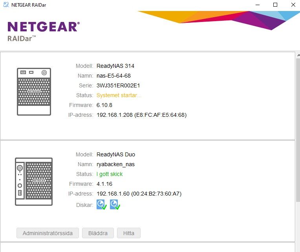
Task: Click the ReadyNAS 314 device icon
Action: point(34,92)
